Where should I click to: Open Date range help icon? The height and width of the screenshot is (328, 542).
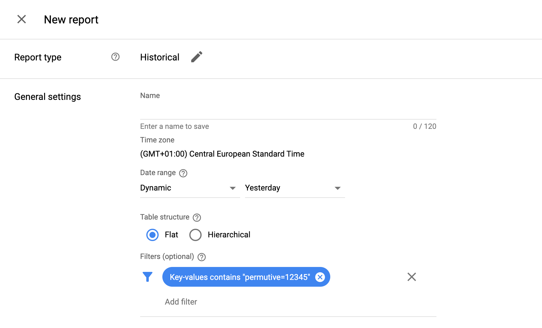click(x=183, y=173)
